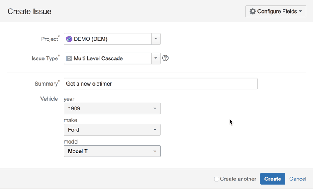Focus the Summary text field
This screenshot has width=313, height=189.
[x=160, y=84]
